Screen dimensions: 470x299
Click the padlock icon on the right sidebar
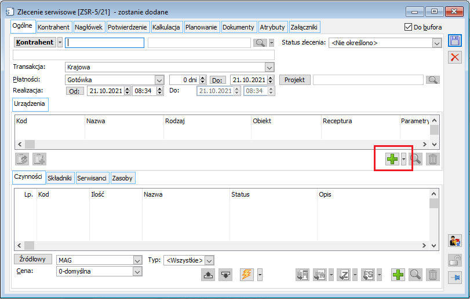pyautogui.click(x=455, y=260)
